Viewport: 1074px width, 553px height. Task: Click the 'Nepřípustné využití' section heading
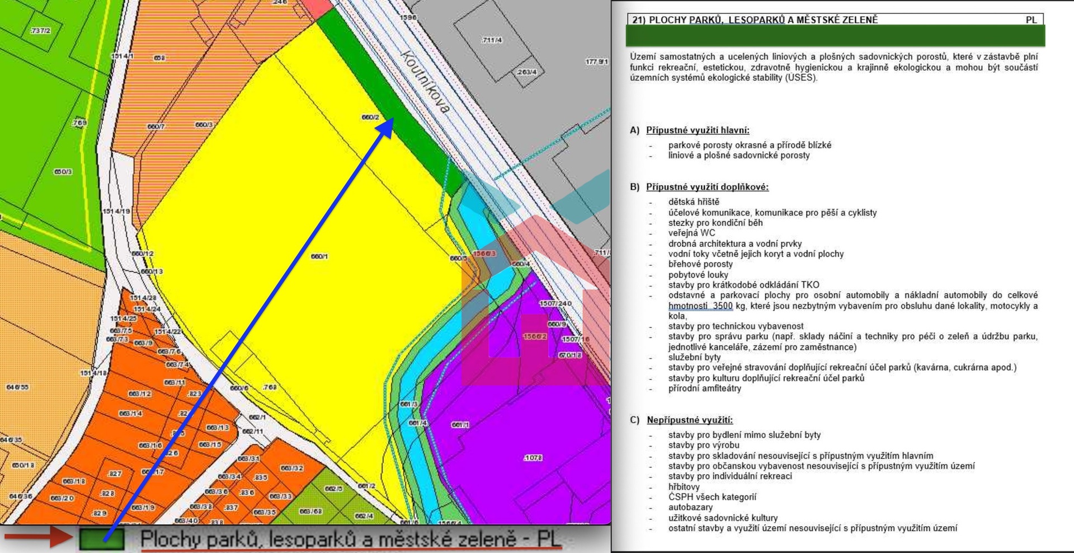click(690, 420)
